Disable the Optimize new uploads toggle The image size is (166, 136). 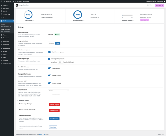[50, 52]
